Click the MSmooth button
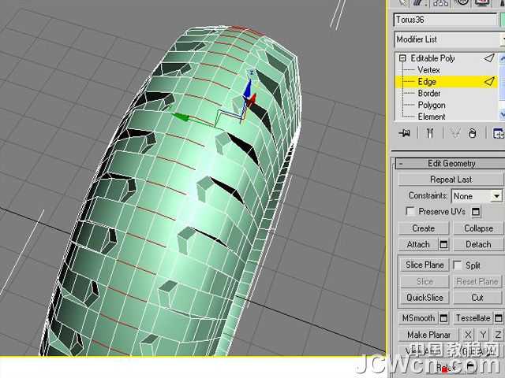505x378 pixels. coord(418,318)
